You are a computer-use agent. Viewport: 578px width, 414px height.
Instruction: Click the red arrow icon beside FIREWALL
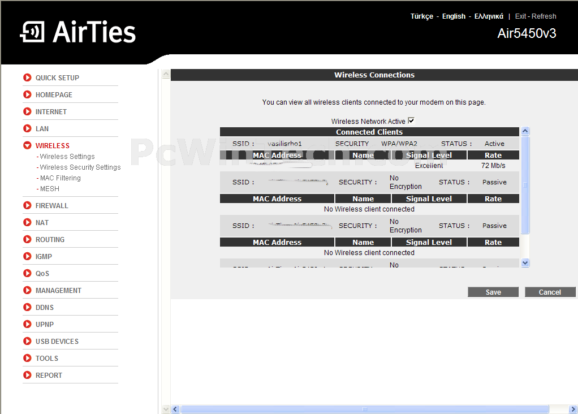pos(27,205)
